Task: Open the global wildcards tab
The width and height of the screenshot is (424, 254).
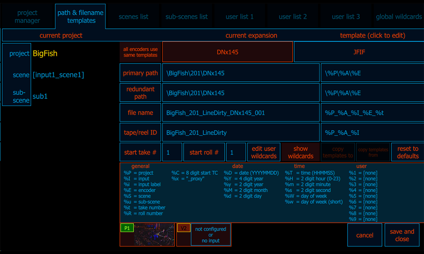Action: pyautogui.click(x=399, y=17)
